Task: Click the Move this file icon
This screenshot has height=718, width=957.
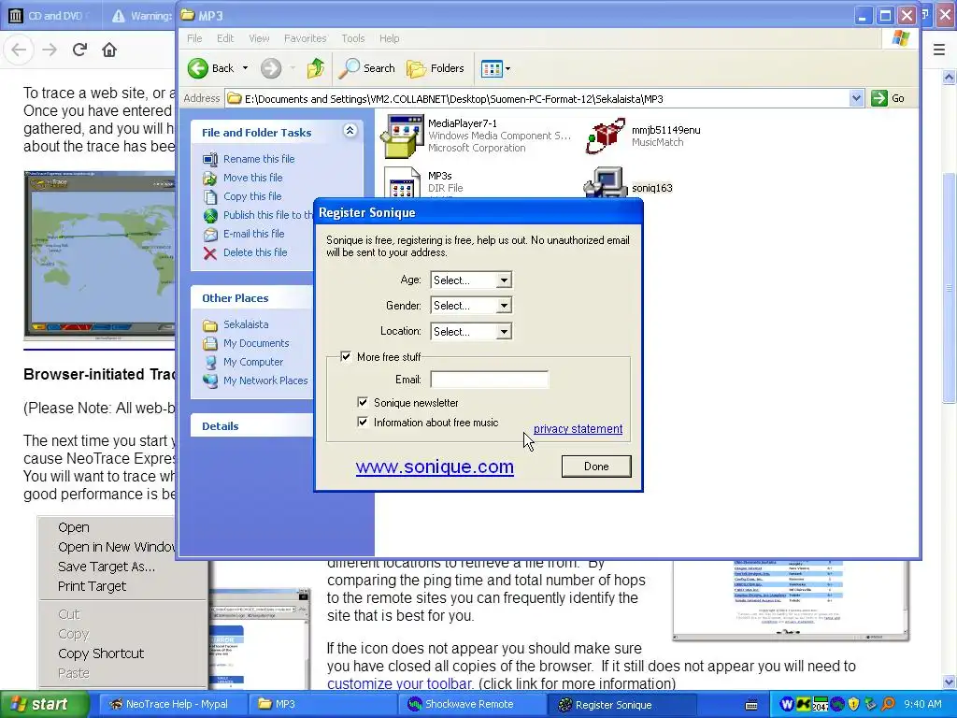Action: [210, 179]
